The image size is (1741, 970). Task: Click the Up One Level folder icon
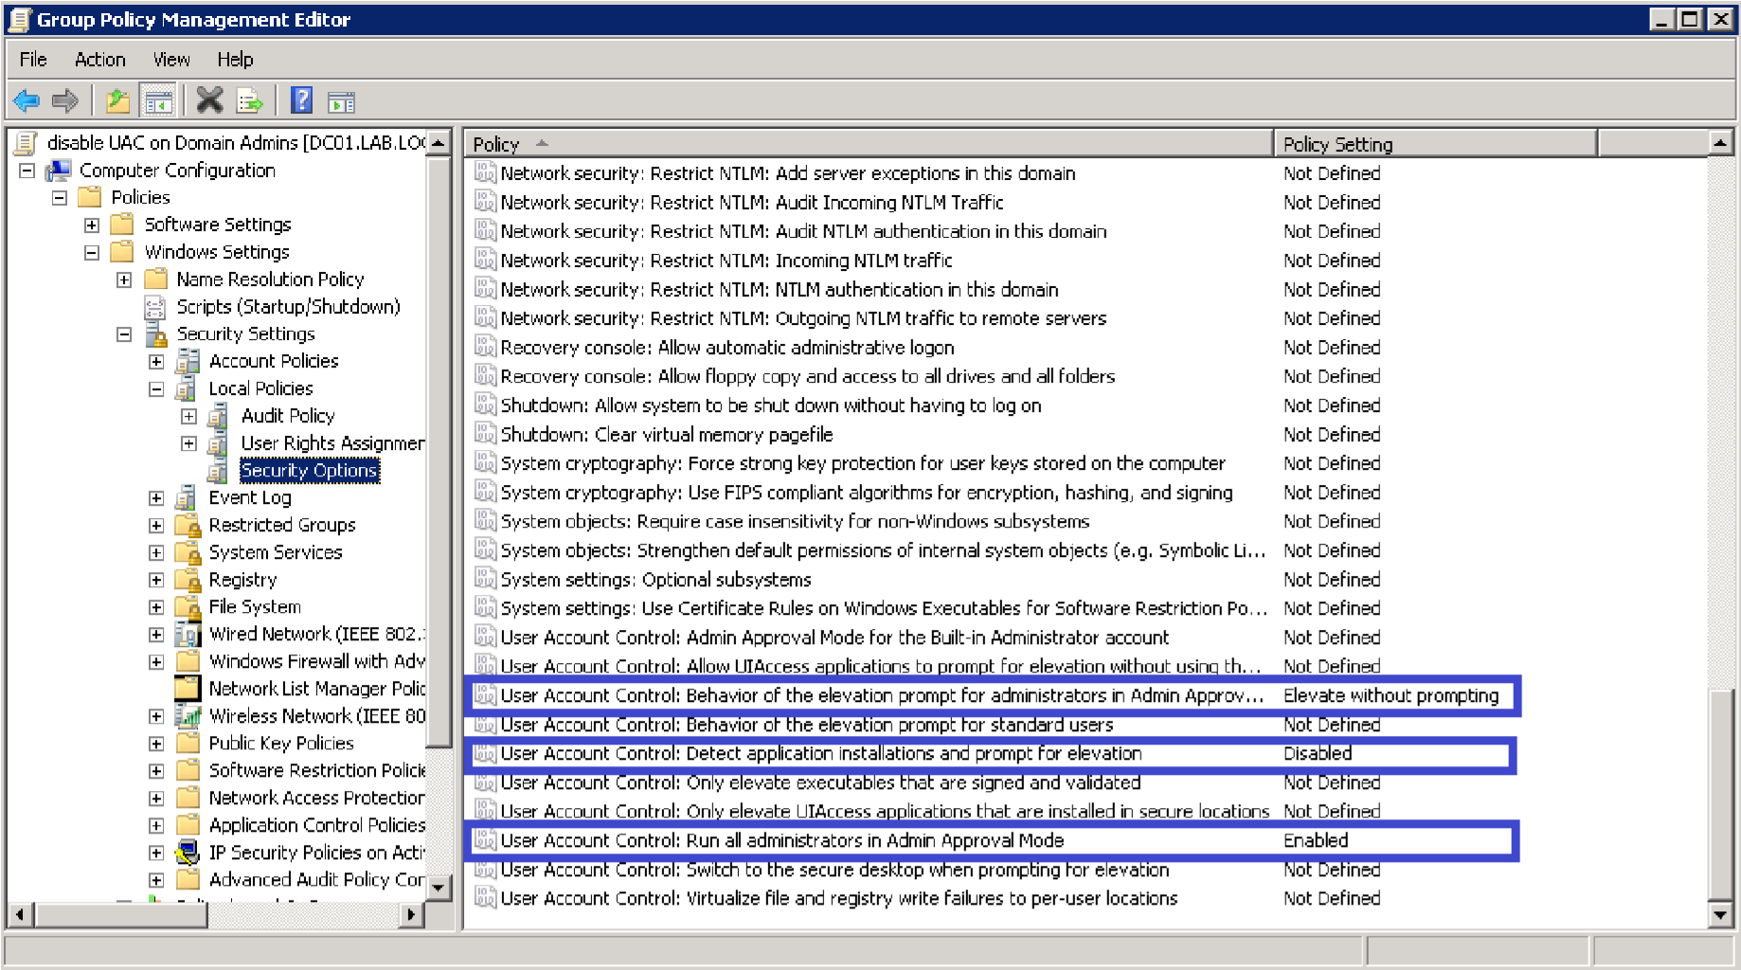point(117,100)
